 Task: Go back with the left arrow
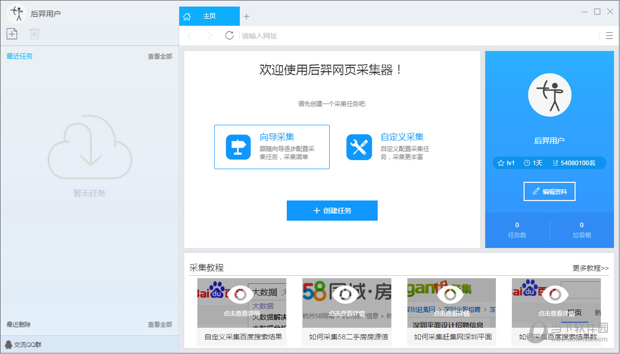[190, 35]
